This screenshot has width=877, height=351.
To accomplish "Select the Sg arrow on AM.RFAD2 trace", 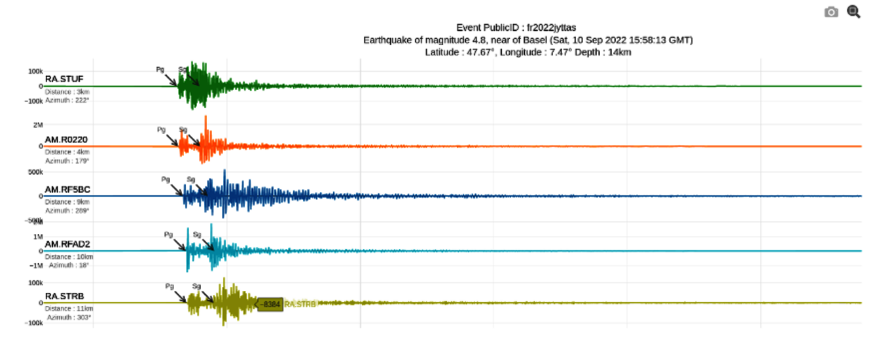I will coord(207,244).
